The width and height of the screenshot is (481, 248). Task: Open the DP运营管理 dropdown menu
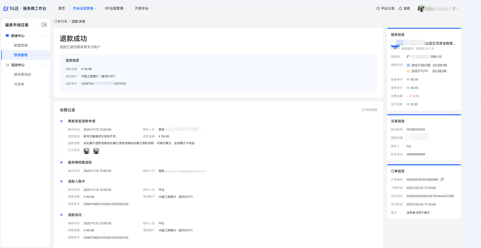pyautogui.click(x=116, y=8)
